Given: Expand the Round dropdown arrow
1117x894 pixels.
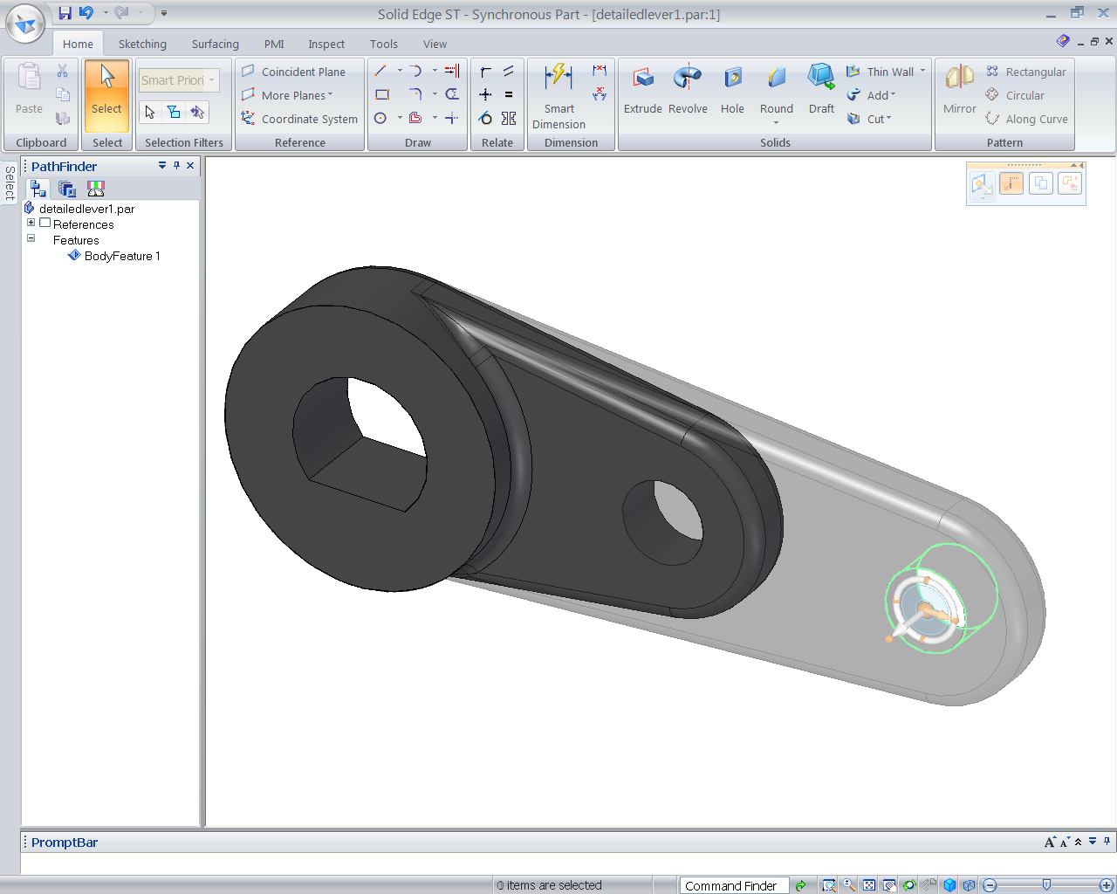Looking at the screenshot, I should (776, 123).
